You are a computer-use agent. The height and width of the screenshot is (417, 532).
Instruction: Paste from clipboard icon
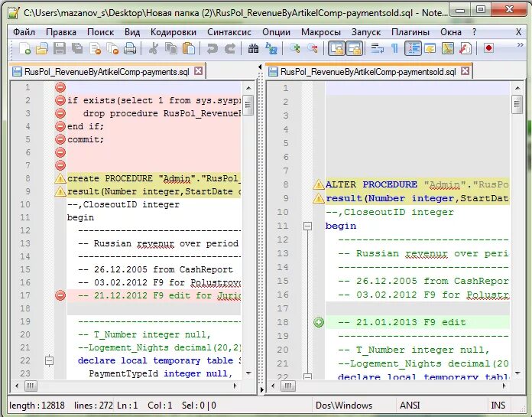point(189,48)
